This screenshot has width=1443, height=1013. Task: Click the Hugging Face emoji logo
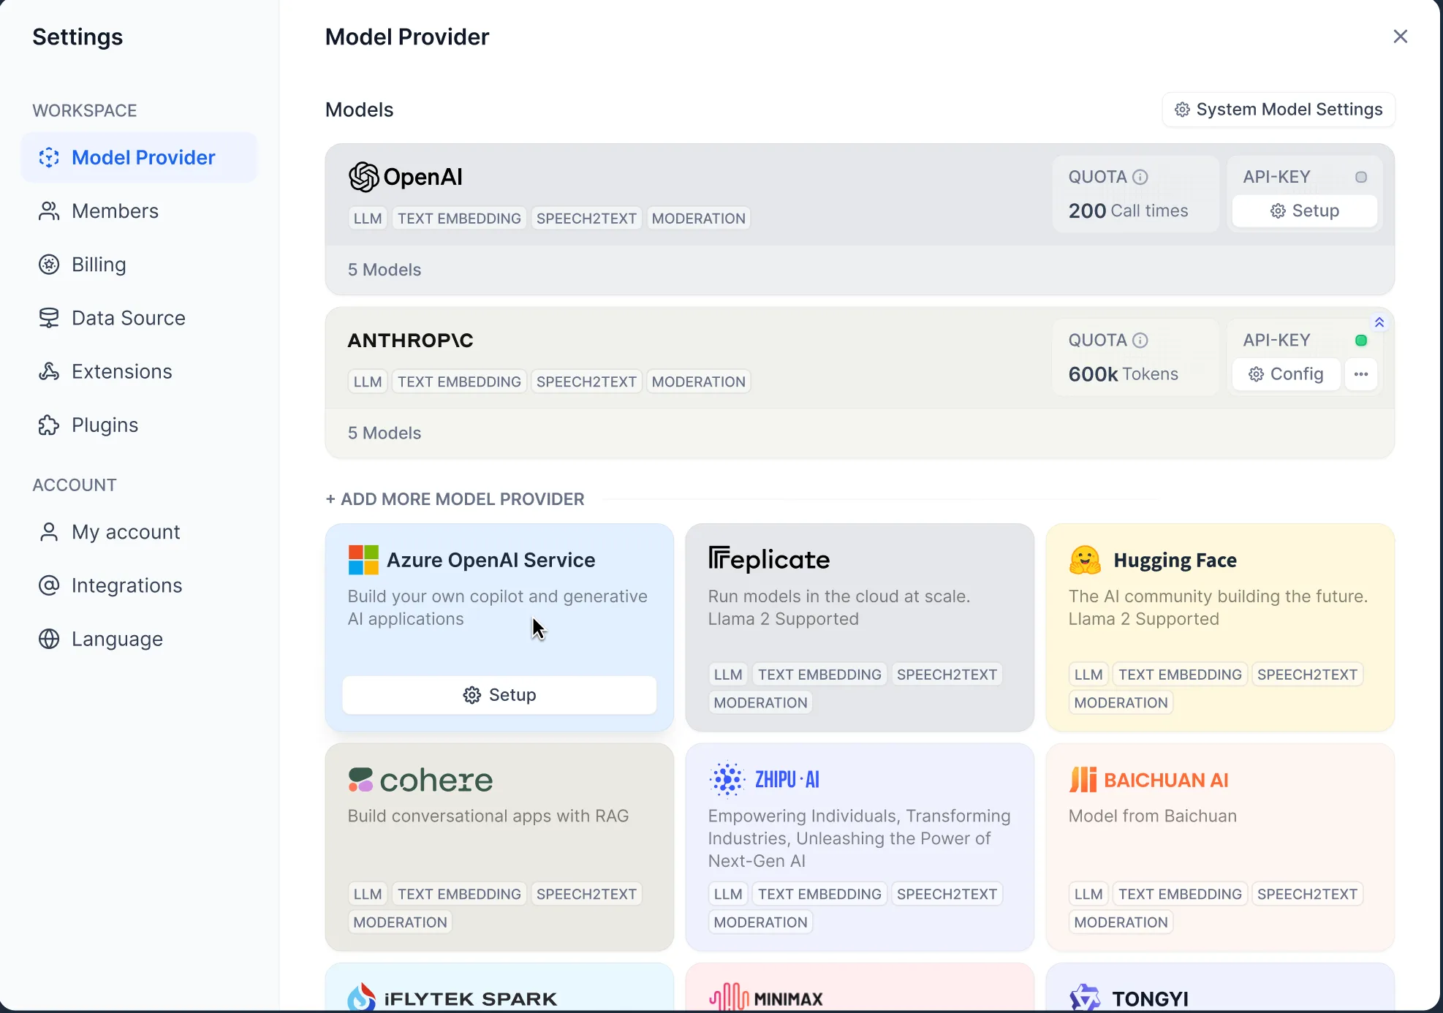(1085, 560)
